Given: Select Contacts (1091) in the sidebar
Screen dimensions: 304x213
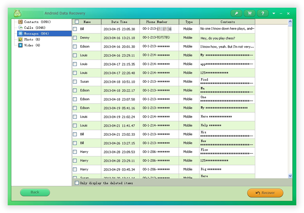Looking at the screenshot, I should (x=37, y=22).
